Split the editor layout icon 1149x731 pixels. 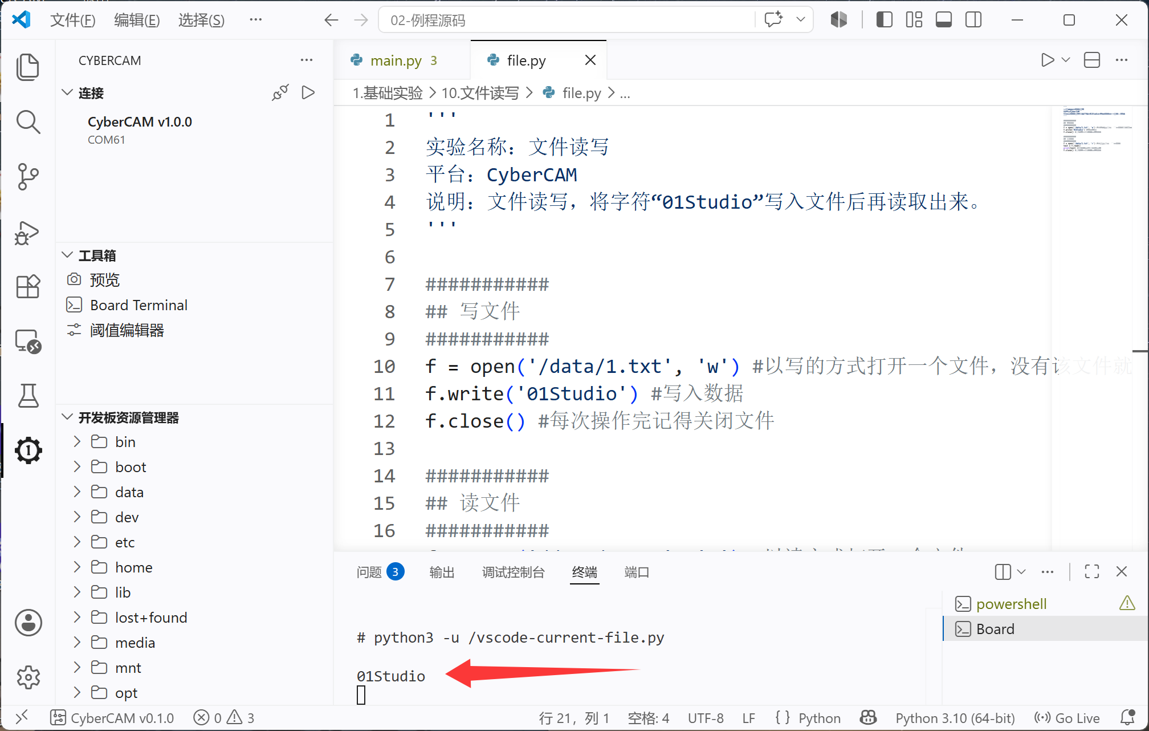click(1092, 60)
